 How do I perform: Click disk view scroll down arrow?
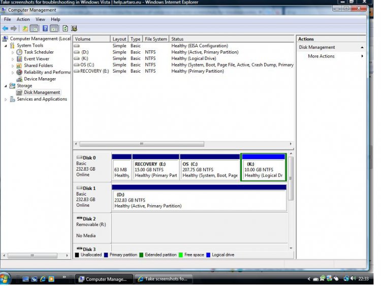click(x=291, y=248)
